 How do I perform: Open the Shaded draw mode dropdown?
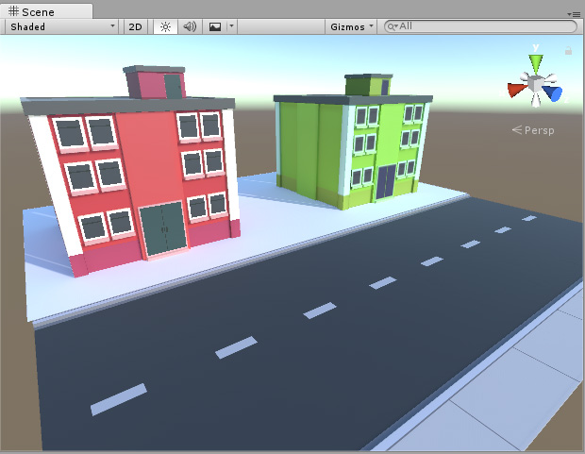point(62,26)
